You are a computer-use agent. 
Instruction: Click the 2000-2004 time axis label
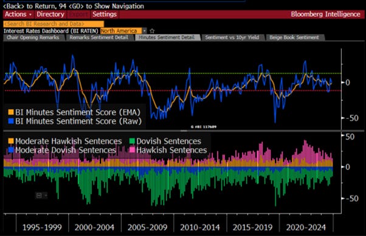pos(94,228)
